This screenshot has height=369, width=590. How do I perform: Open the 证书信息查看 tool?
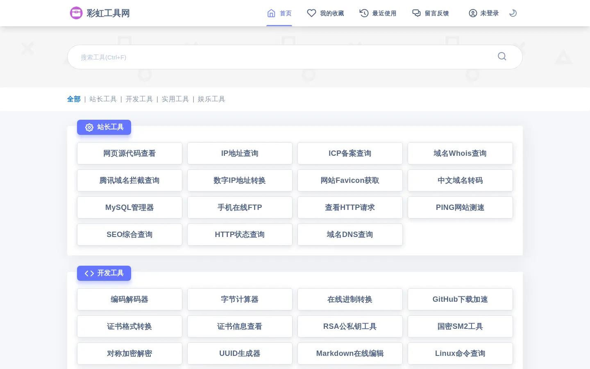click(x=240, y=326)
